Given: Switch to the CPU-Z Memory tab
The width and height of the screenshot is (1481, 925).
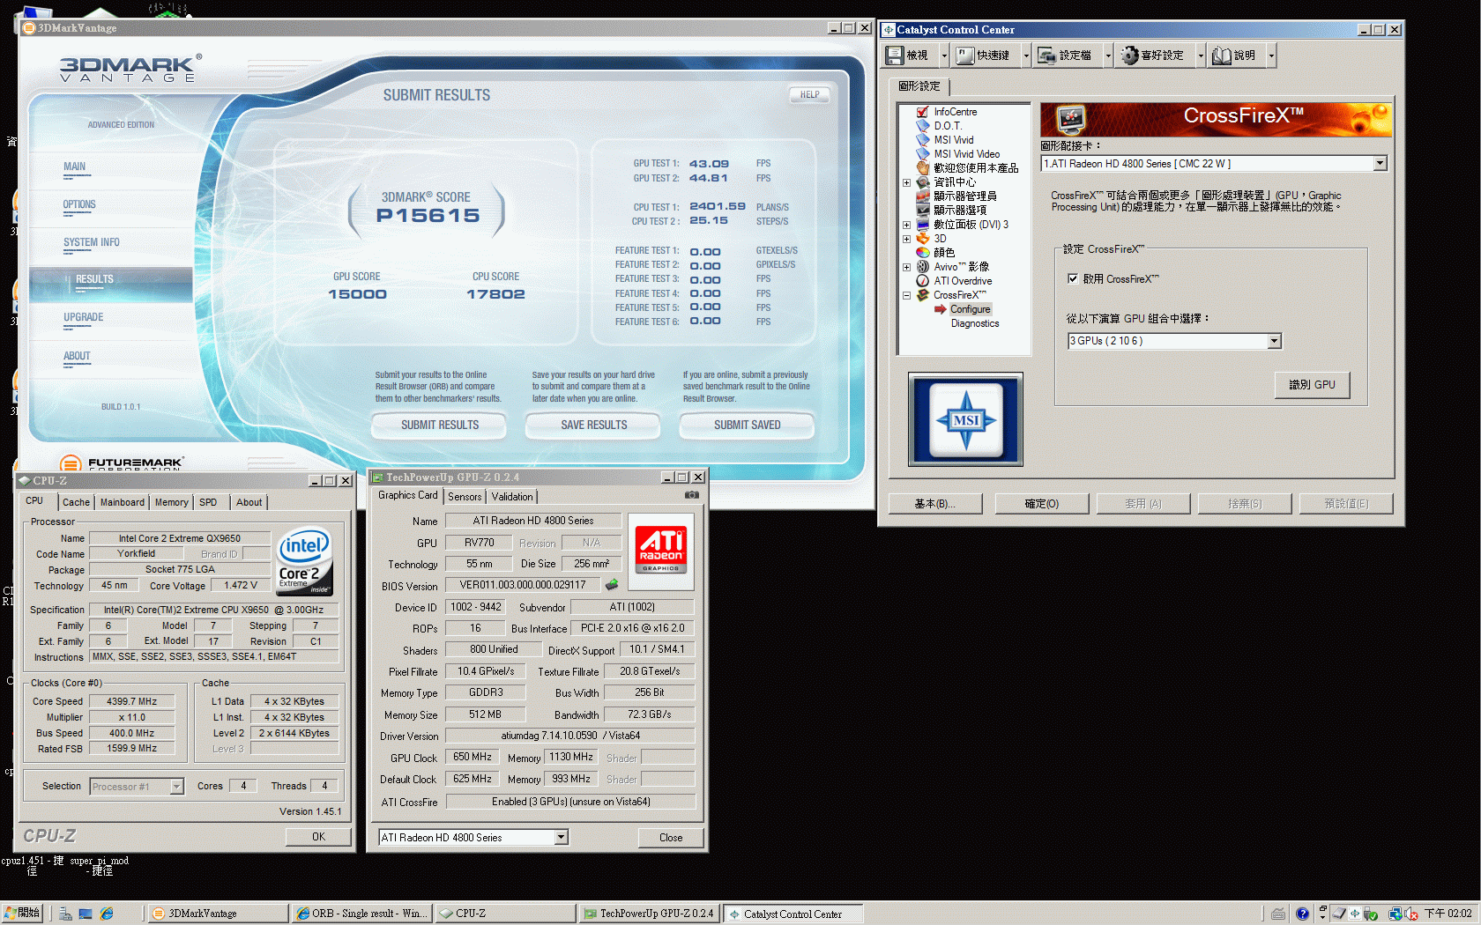Looking at the screenshot, I should click(x=171, y=502).
